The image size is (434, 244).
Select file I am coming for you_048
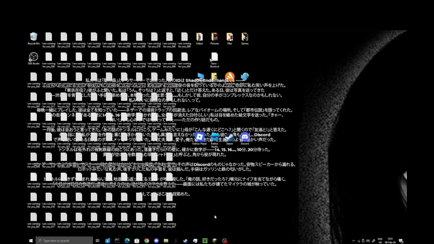[x=109, y=40]
